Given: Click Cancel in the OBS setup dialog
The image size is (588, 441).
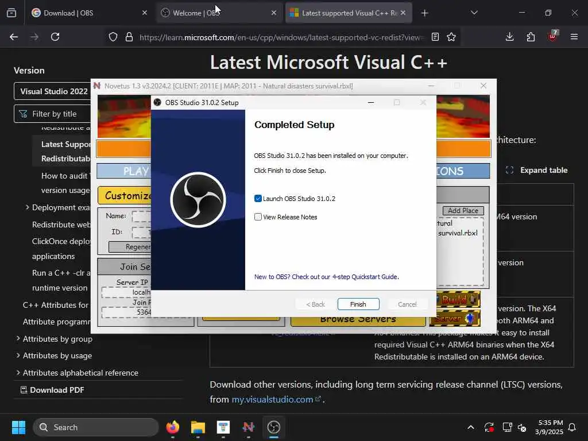Looking at the screenshot, I should click(407, 304).
